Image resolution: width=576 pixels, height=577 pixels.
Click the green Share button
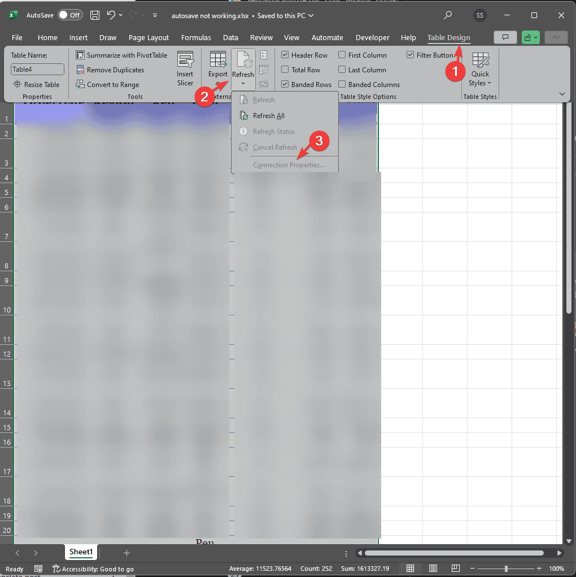click(530, 37)
